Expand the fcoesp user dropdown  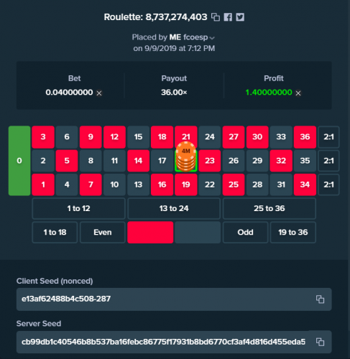[x=212, y=37]
